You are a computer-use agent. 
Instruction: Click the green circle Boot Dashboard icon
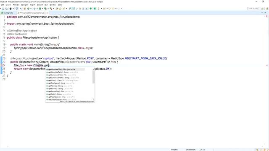click(x=91, y=8)
